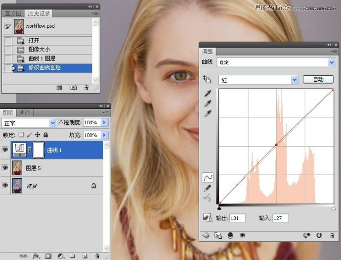View previous state icon in Adjustments
Screen dimensions: 341x260
[306, 235]
